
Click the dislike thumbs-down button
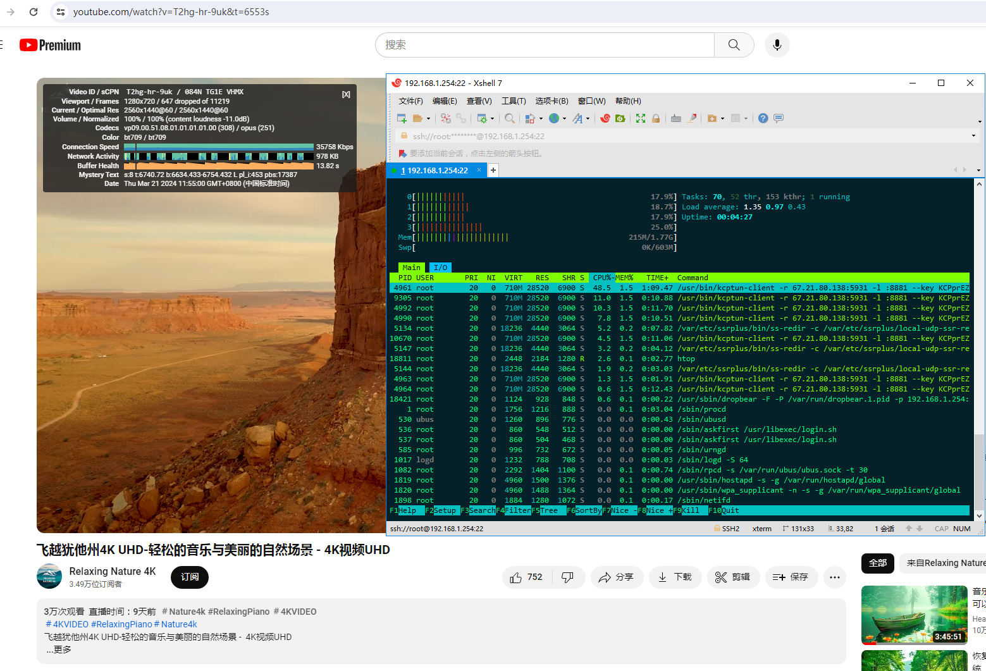[x=567, y=577]
